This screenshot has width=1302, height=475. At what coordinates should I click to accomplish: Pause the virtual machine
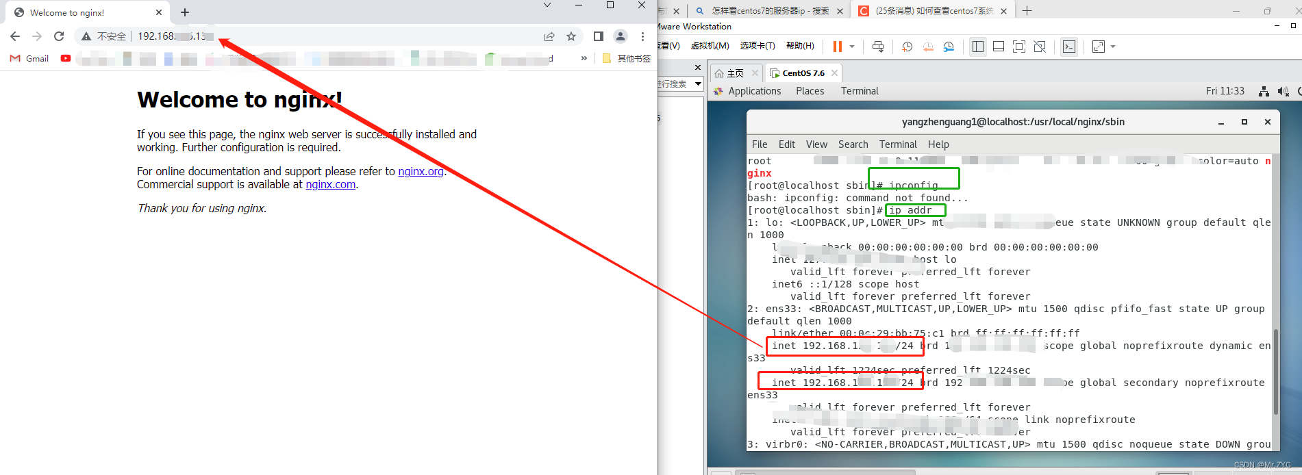pos(837,47)
